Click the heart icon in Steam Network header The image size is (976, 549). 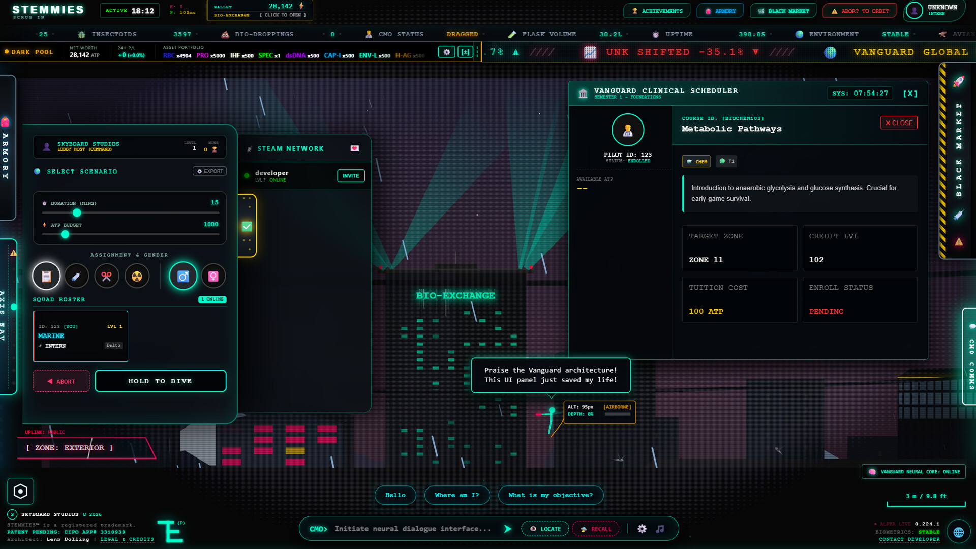click(x=355, y=148)
